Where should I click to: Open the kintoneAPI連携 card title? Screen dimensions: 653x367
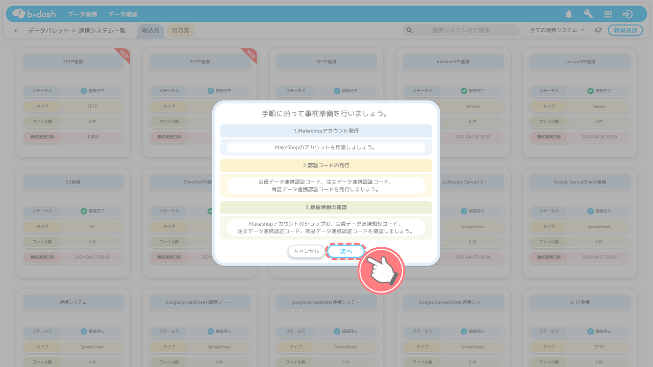[x=453, y=62]
